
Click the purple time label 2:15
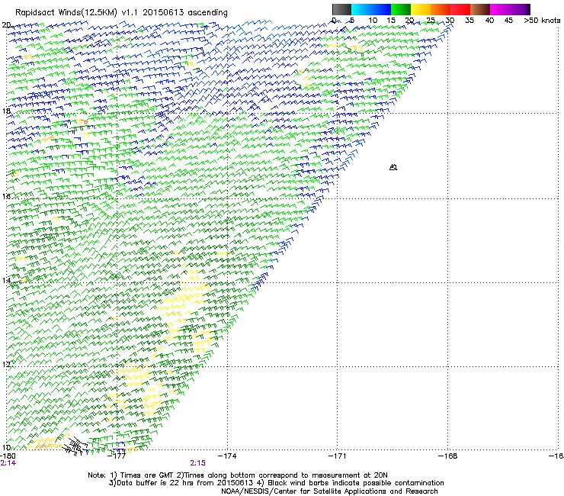(x=198, y=463)
